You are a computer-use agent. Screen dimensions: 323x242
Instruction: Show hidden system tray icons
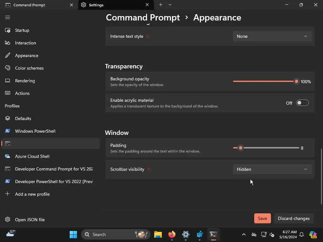[x=244, y=234]
